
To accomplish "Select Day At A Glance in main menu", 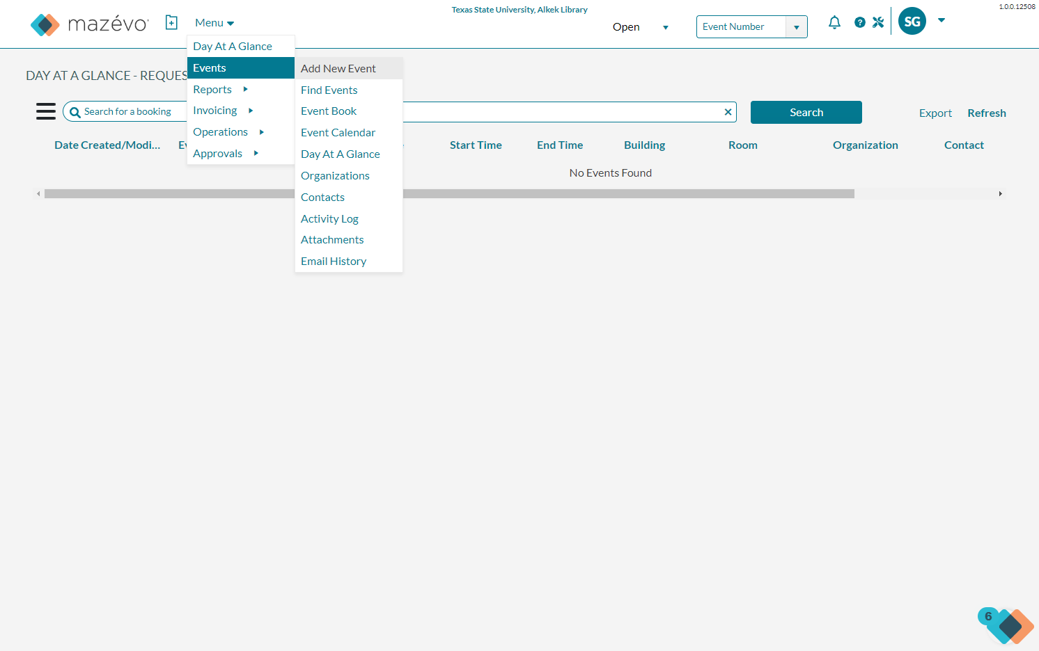I will 240,47.
